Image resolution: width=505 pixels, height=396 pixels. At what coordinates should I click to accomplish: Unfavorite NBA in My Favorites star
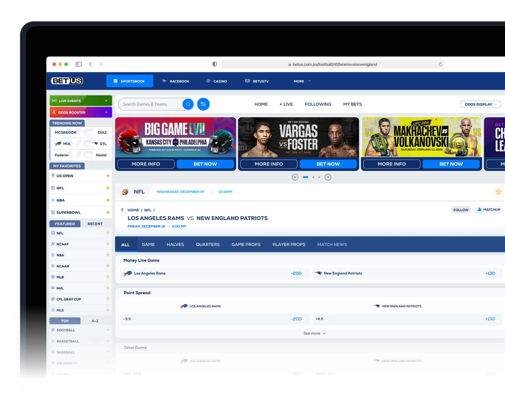pyautogui.click(x=108, y=200)
